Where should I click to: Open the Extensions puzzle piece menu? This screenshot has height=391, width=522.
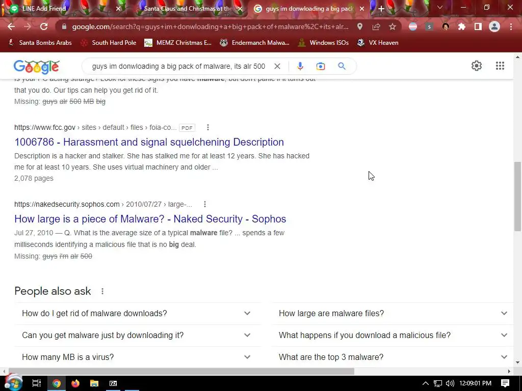click(462, 26)
